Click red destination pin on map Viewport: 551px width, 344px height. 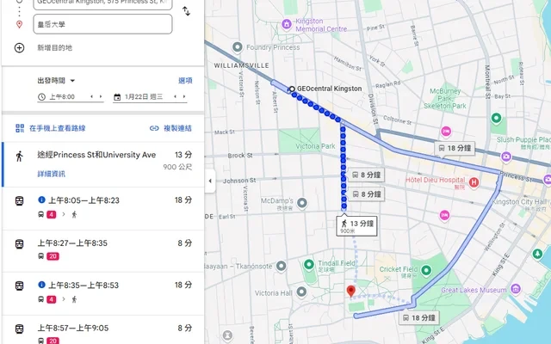pyautogui.click(x=350, y=292)
